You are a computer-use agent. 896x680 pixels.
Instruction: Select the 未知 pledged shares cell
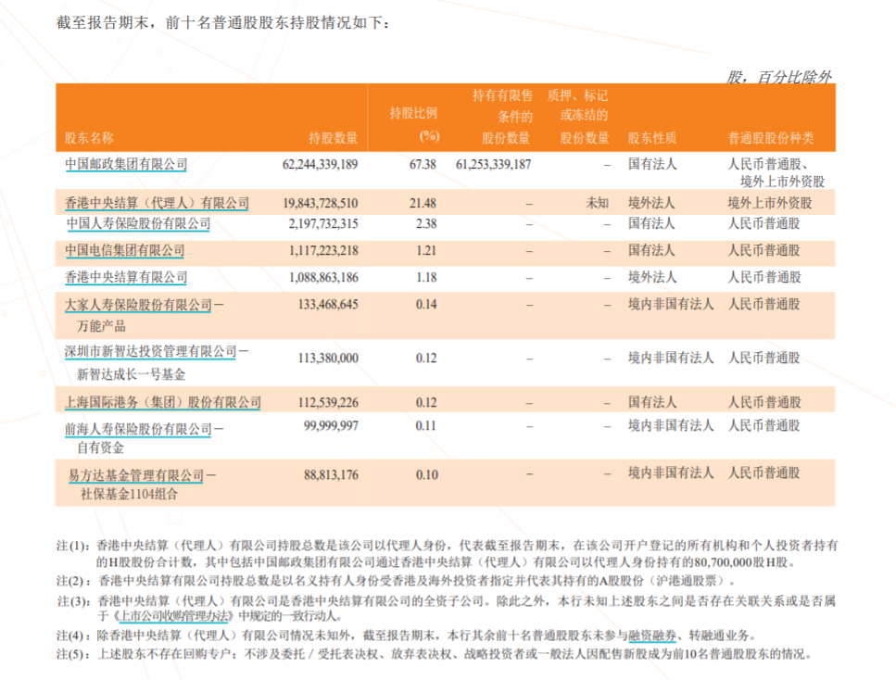tap(597, 203)
